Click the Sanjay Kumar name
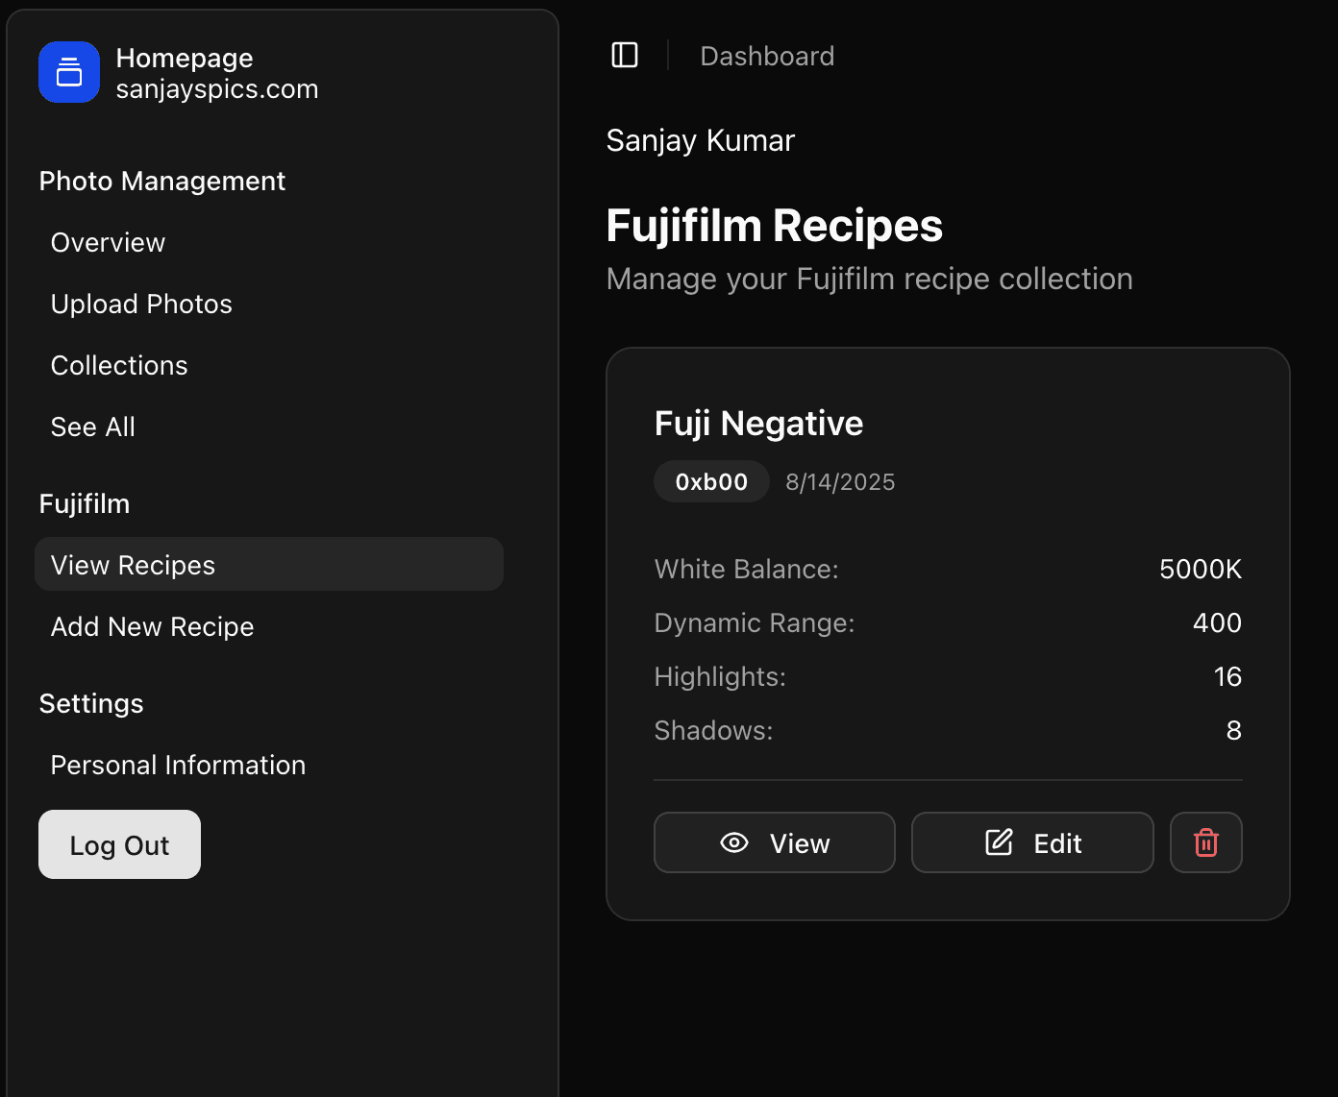 [700, 140]
